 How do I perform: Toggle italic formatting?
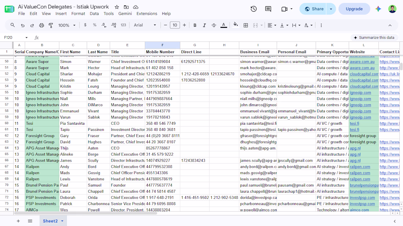pos(204,25)
